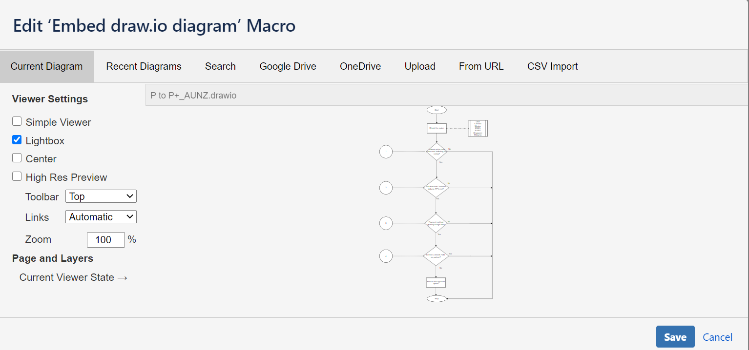The width and height of the screenshot is (749, 350).
Task: Click the Cancel link
Action: (x=717, y=337)
